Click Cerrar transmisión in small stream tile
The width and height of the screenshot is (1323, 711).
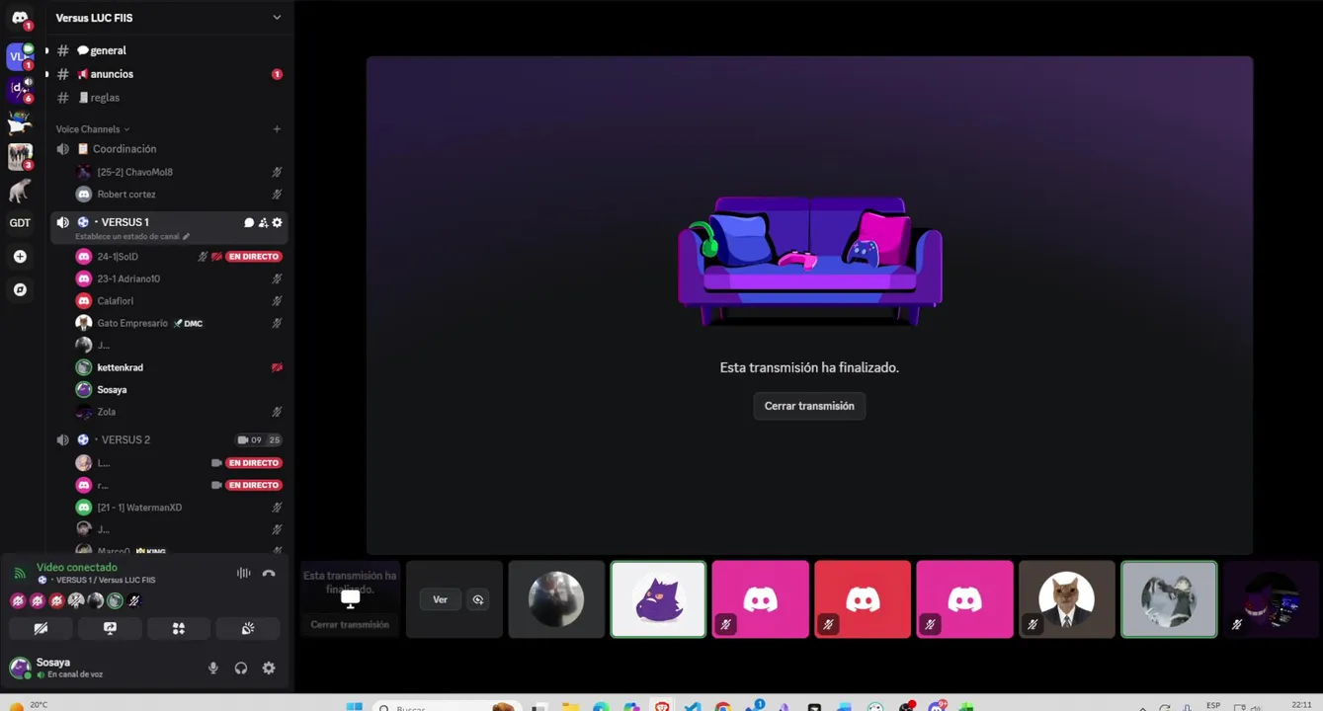click(x=350, y=625)
